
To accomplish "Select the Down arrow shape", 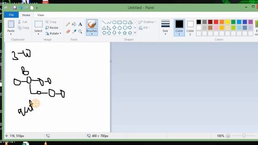I will (x=114, y=33).
